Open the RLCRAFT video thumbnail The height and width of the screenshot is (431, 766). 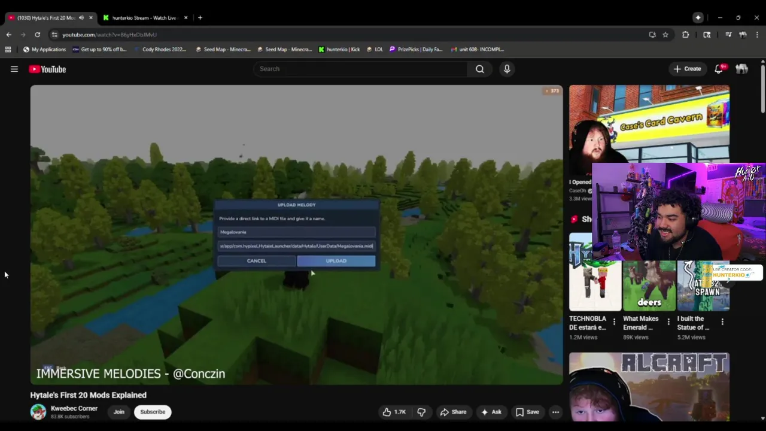click(x=649, y=387)
